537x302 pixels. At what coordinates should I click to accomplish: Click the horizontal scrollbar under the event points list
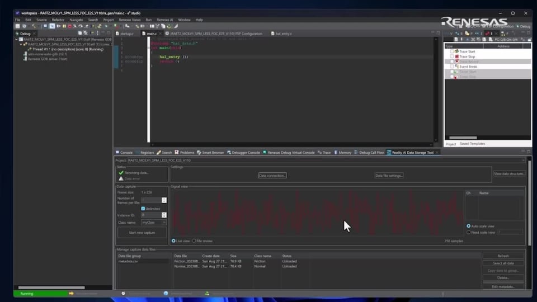click(463, 138)
